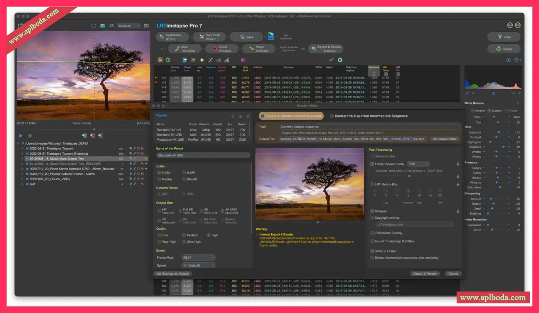Click lock icon beside LRT Motion Blur

[x=457, y=185]
